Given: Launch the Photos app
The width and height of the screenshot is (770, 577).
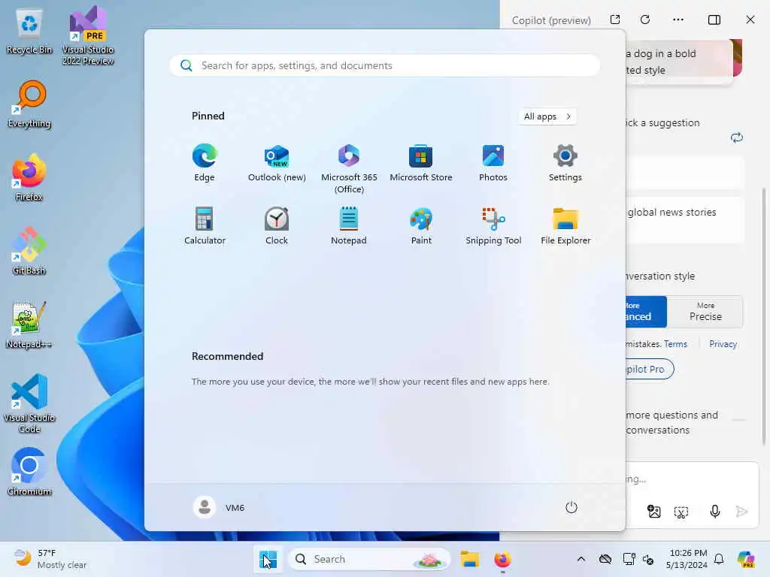Looking at the screenshot, I should pos(493,163).
